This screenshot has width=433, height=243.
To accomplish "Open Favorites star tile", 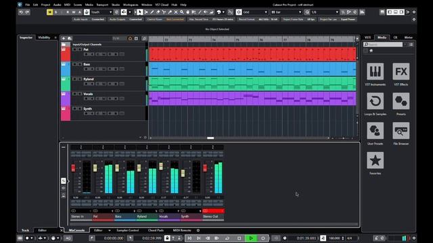I will [x=375, y=161].
